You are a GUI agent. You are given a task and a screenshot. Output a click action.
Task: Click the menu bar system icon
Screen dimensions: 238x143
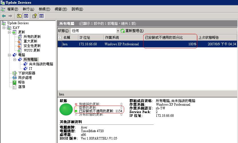[3, 9]
